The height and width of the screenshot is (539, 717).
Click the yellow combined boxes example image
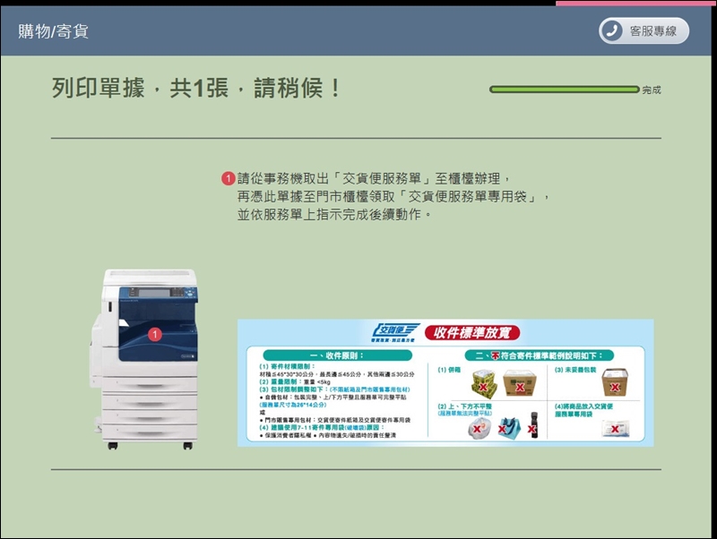[x=485, y=382]
